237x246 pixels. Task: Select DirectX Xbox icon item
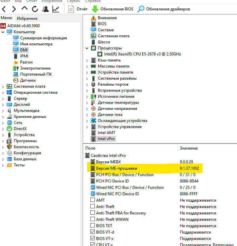pos(17,129)
